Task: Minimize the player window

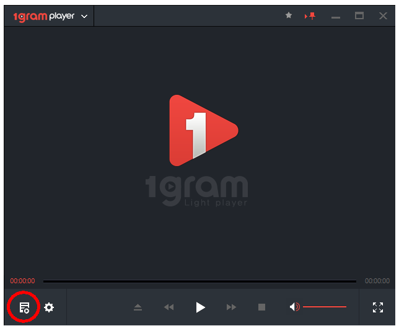Action: (336, 17)
